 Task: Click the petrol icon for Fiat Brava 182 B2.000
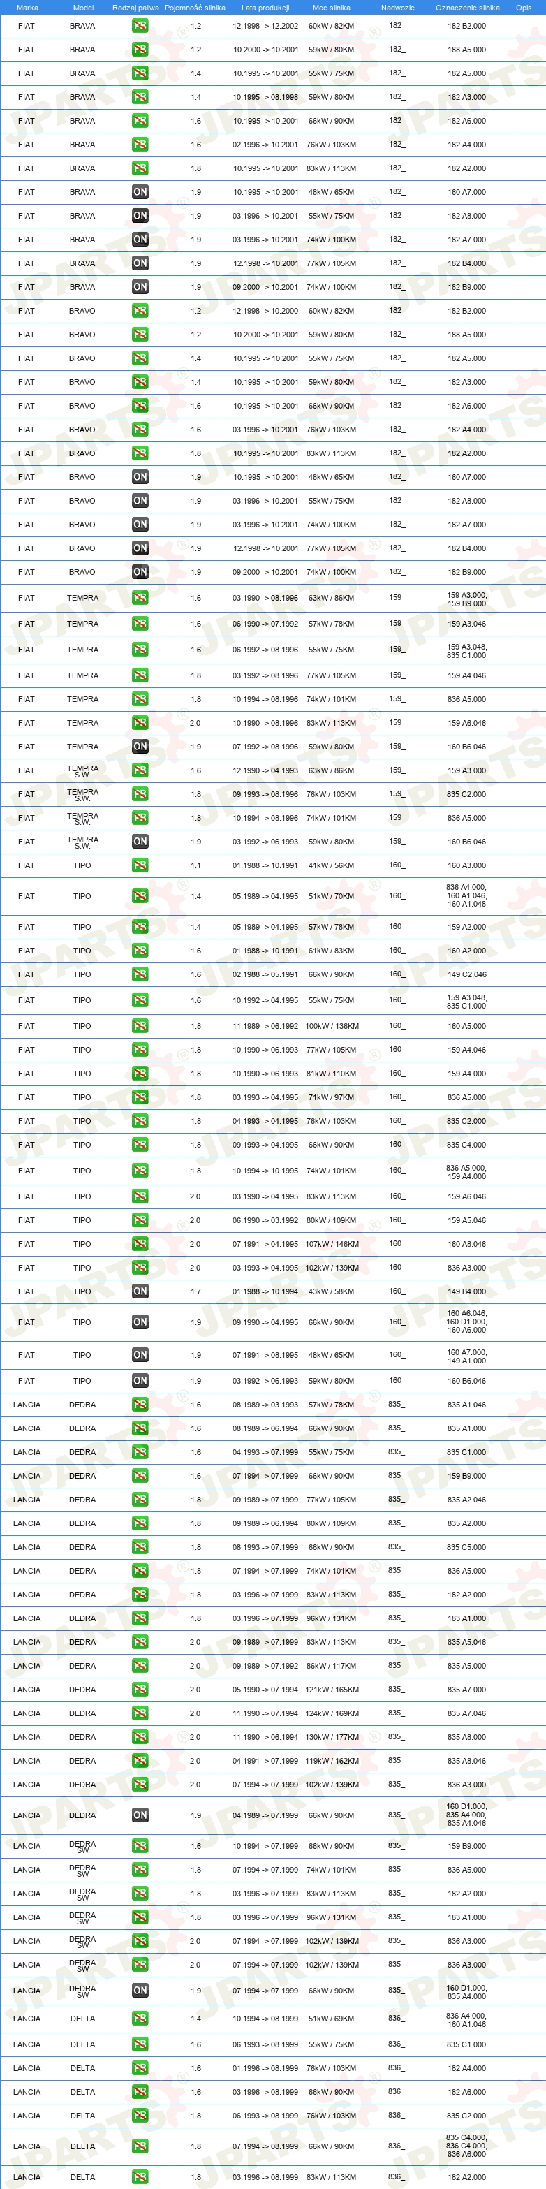140,25
